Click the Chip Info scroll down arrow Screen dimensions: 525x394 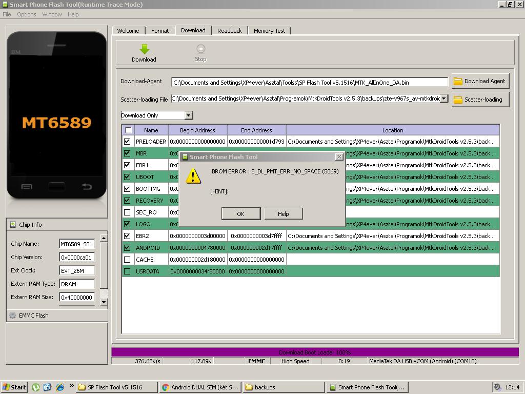point(104,302)
